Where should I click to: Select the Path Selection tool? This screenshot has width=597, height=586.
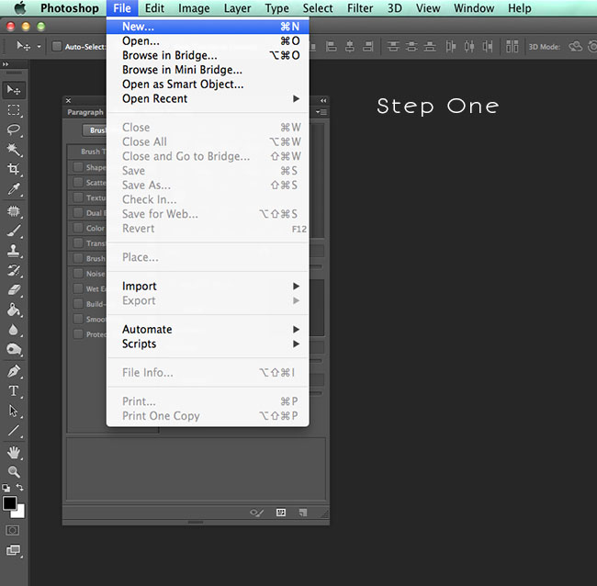tap(14, 411)
